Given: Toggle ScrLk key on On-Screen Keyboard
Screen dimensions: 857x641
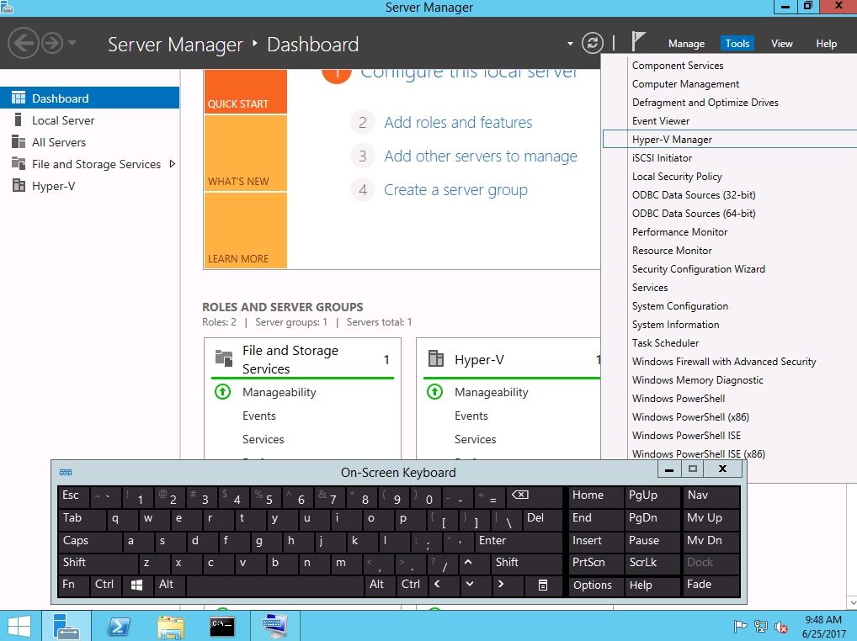Looking at the screenshot, I should click(x=652, y=563).
